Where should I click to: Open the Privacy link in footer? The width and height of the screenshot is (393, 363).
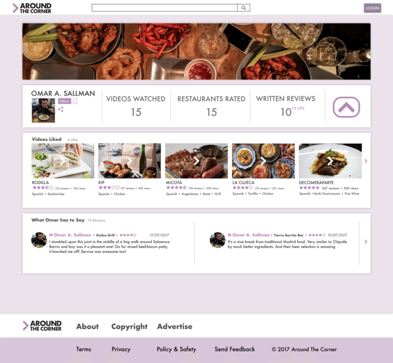tap(121, 349)
